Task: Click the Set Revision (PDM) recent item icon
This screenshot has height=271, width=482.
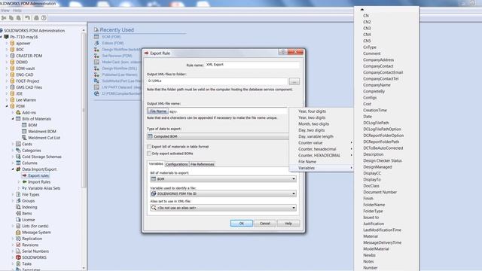Action: tap(96, 56)
